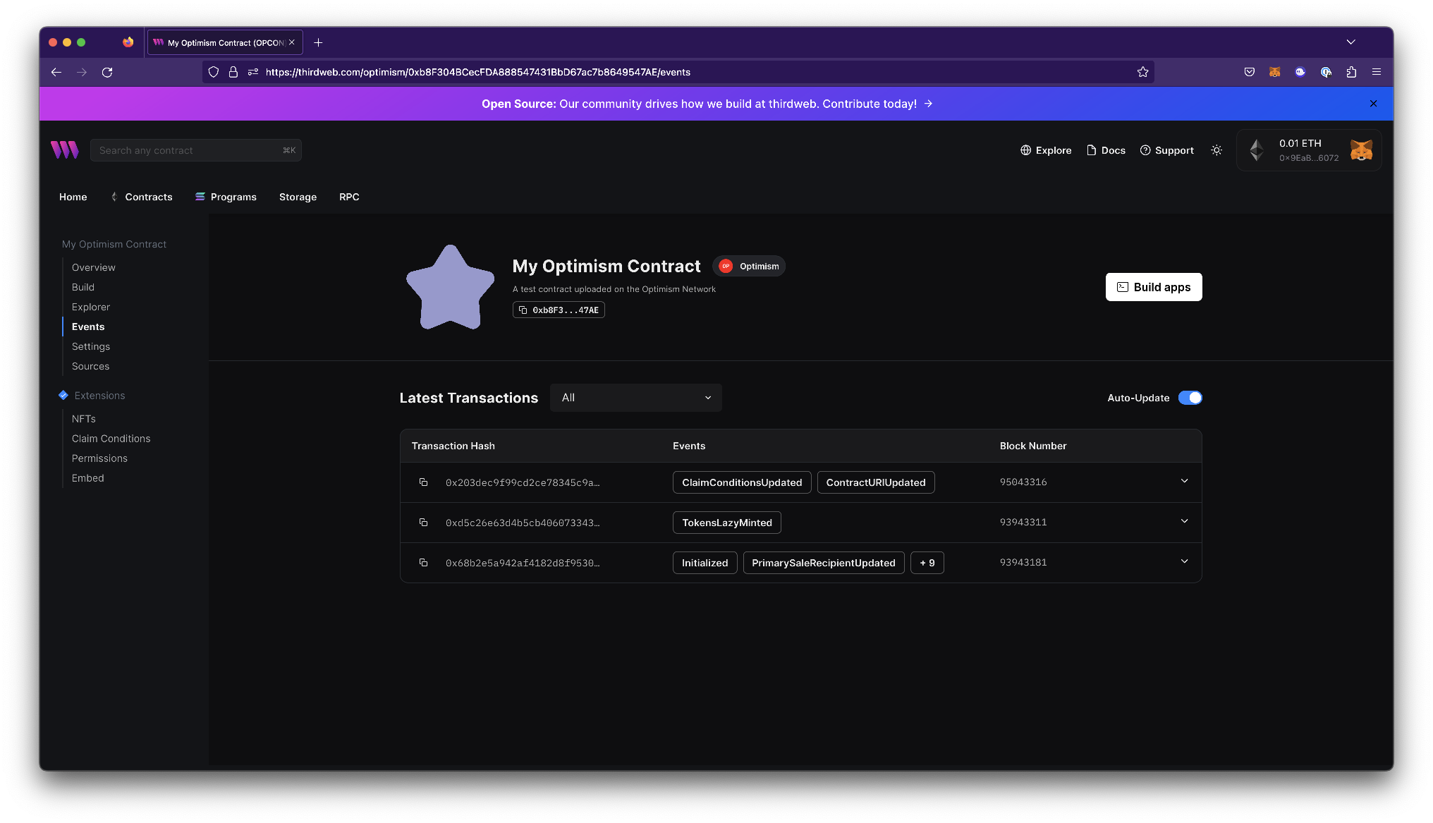
Task: Click the thirdweb logo in the header
Action: pyautogui.click(x=64, y=150)
